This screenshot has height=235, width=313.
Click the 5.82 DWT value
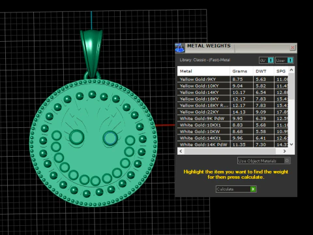pos(261,86)
